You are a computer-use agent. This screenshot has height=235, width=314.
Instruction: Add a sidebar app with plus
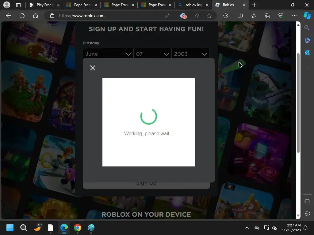click(x=307, y=66)
